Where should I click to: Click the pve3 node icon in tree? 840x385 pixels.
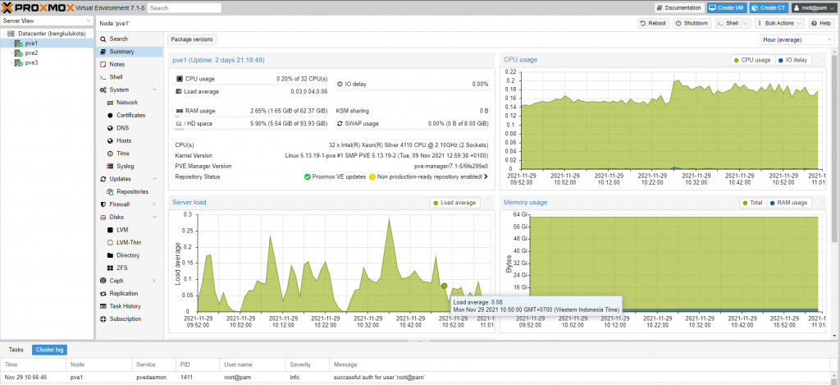point(18,62)
